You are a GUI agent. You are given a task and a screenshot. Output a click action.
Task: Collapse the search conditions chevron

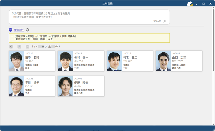click(10, 30)
